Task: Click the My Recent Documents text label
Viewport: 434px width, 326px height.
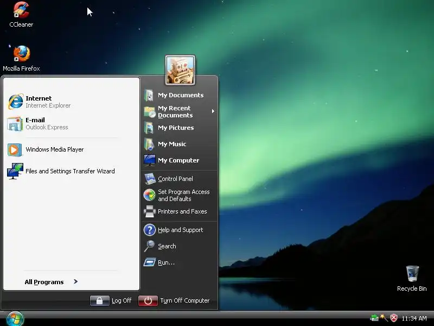Action: [175, 112]
